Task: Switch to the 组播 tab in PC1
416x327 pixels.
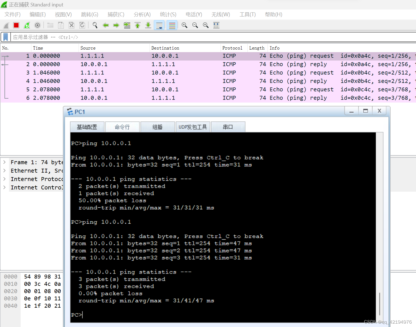Action: pos(158,127)
